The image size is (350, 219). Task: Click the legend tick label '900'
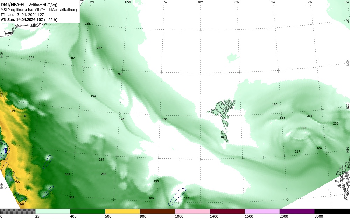[x=143, y=216]
